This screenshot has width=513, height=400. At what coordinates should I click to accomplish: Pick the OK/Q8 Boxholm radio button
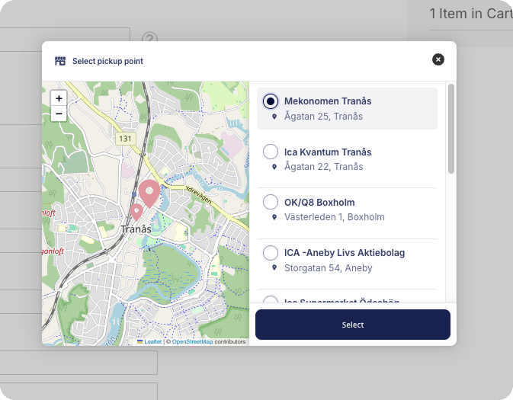[271, 202]
